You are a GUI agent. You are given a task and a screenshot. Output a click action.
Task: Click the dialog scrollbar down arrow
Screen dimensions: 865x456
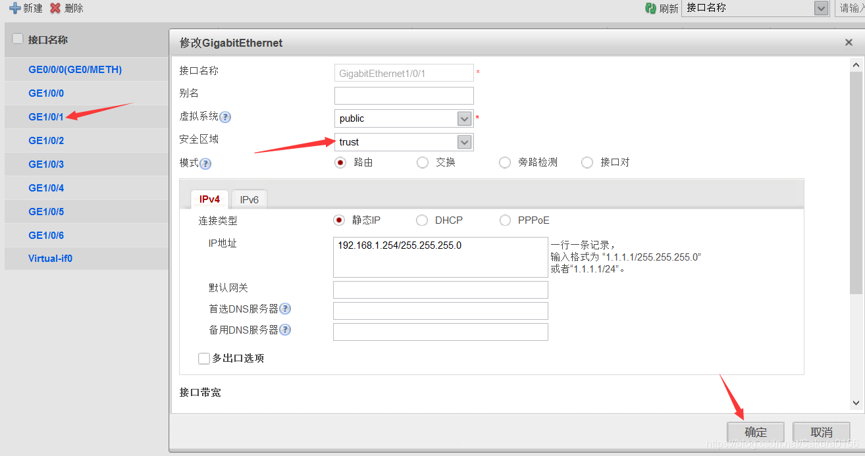(x=856, y=403)
